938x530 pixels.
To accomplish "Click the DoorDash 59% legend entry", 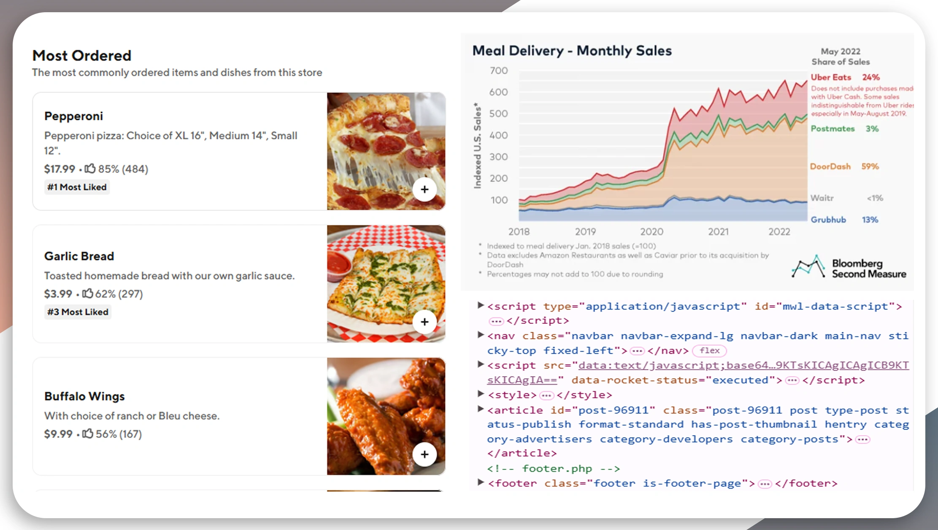I will [x=844, y=167].
